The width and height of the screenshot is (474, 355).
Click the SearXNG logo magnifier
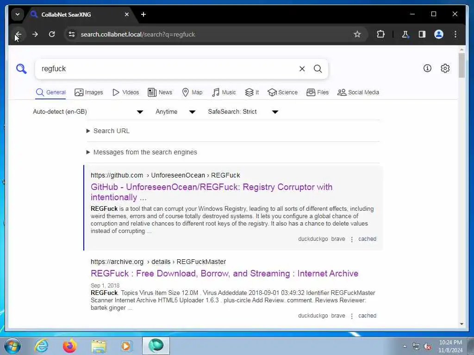[x=21, y=69]
